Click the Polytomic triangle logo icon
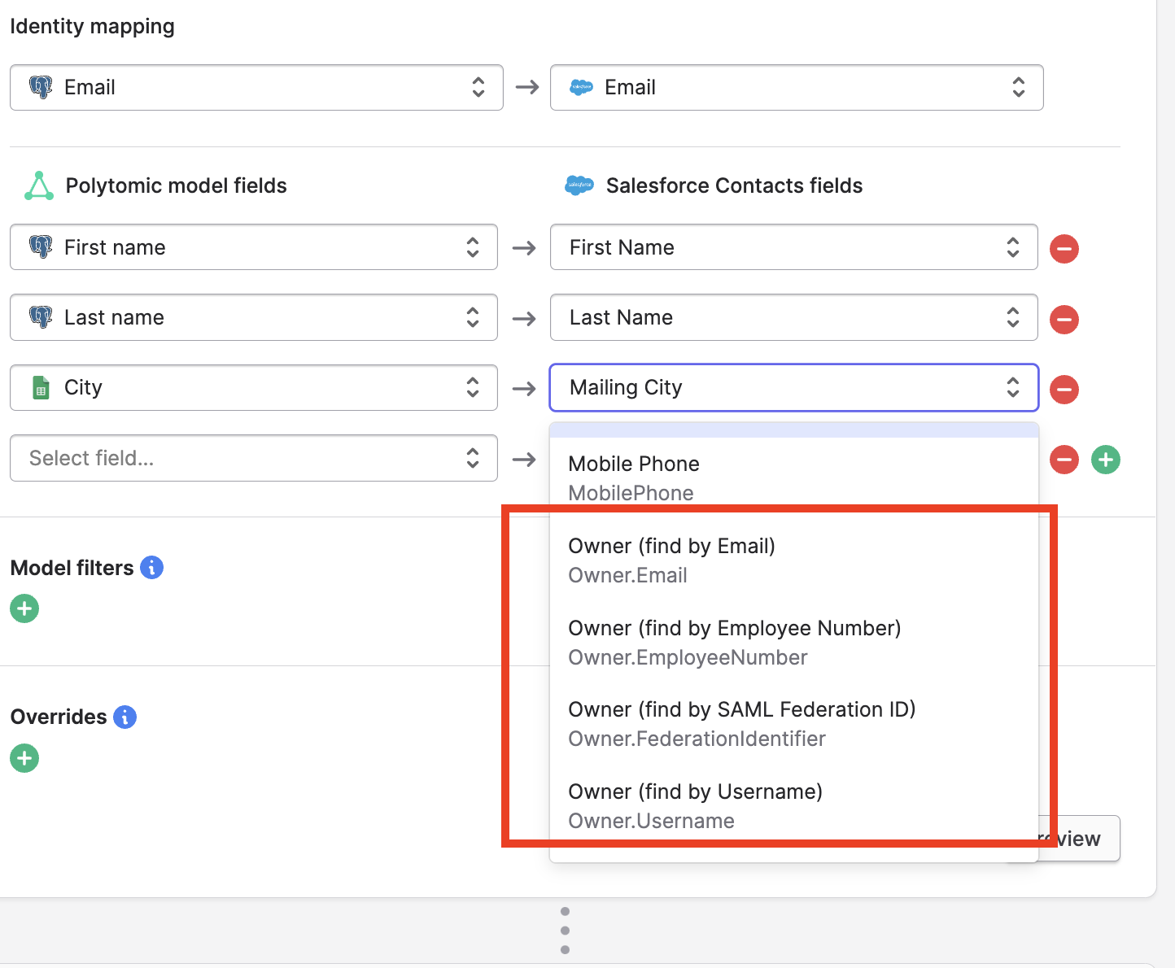This screenshot has width=1175, height=968. tap(38, 185)
